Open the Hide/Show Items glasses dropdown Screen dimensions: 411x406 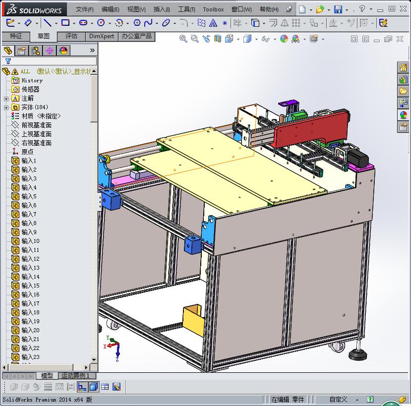point(275,40)
